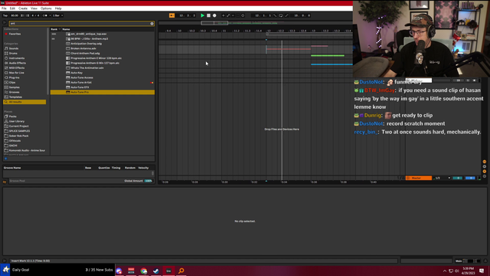The width and height of the screenshot is (490, 276).
Task: Toggle the browser preview button beside the search
Action: pyautogui.click(x=5, y=23)
